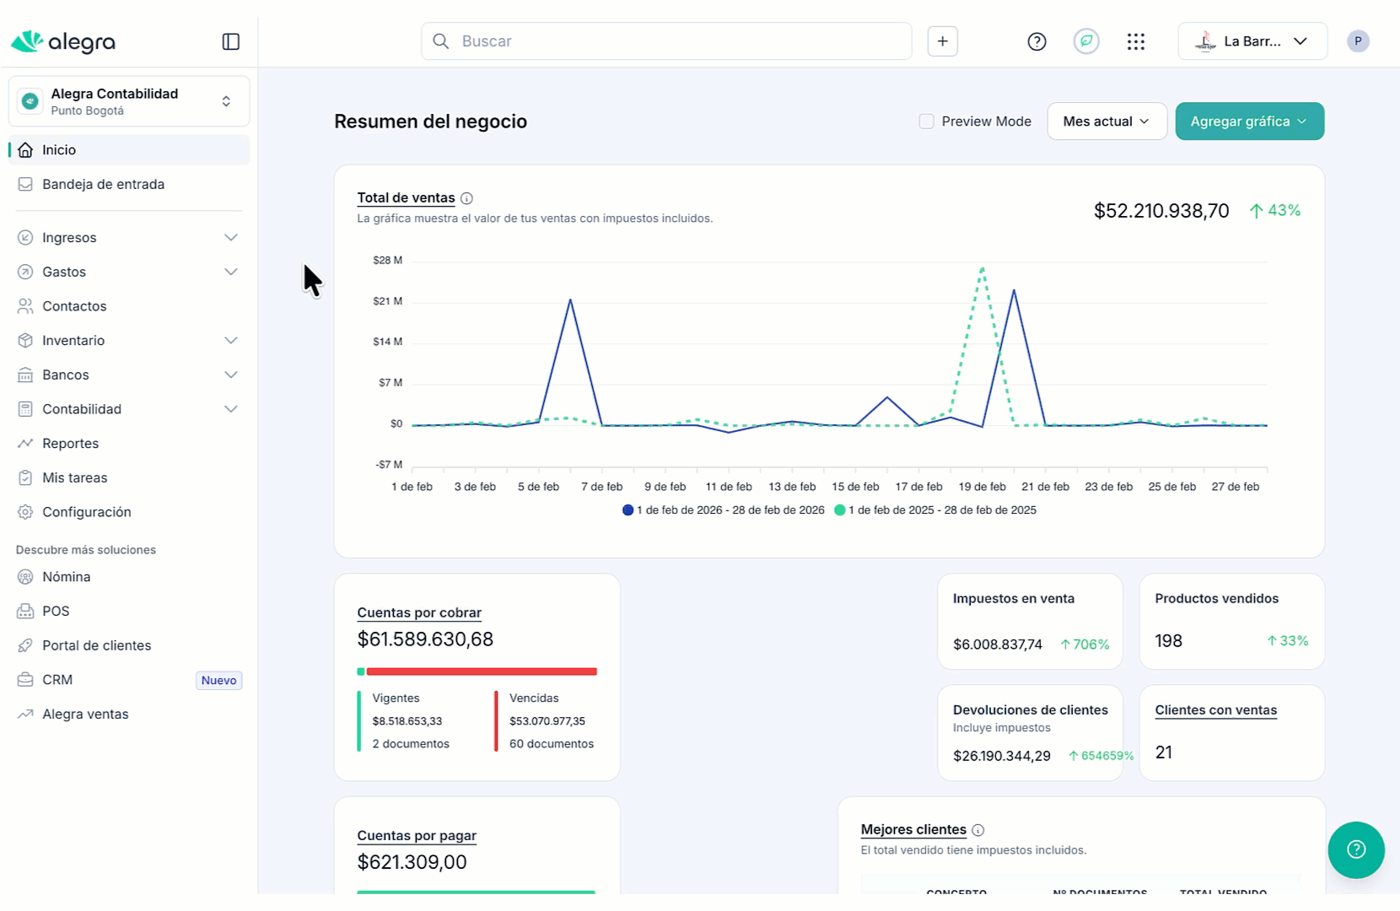Viewport: 1400px width, 911px height.
Task: Toggle the 2025 series legend marker
Action: pyautogui.click(x=839, y=510)
